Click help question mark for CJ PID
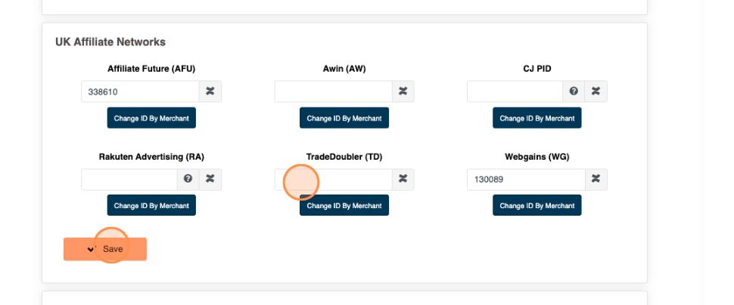Viewport: 734px width, 305px height. 574,92
